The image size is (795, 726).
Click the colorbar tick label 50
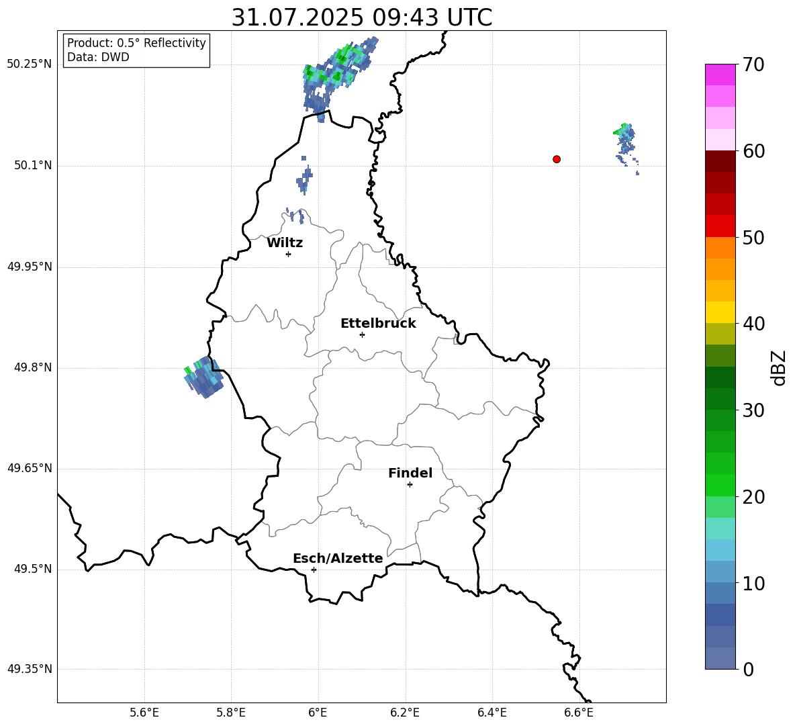click(x=753, y=237)
